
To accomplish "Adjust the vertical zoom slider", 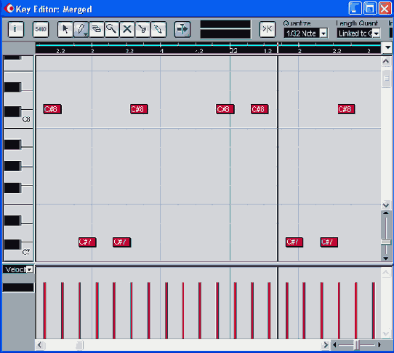I will pyautogui.click(x=386, y=242).
